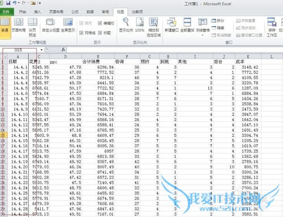Click inside the formula bar input
The width and height of the screenshot is (283, 217).
(174, 50)
